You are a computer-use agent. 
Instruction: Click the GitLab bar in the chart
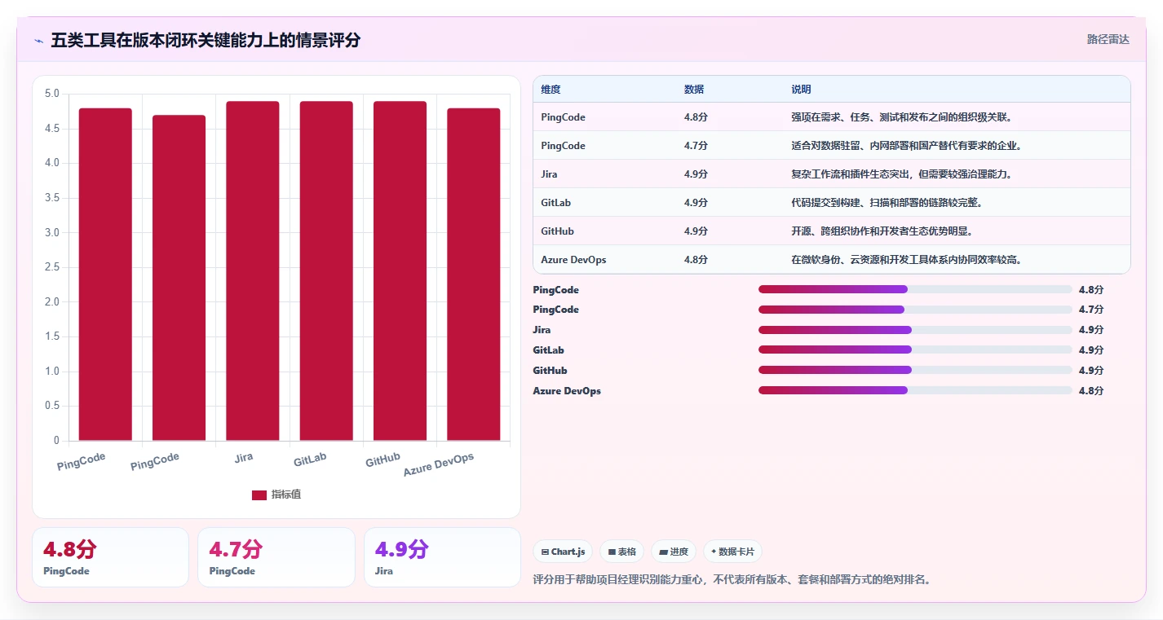tap(326, 271)
